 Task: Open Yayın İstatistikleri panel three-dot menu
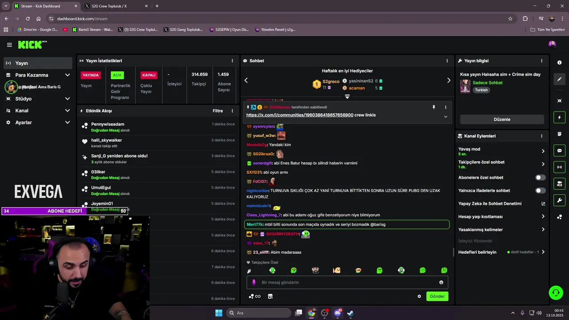coord(232,61)
